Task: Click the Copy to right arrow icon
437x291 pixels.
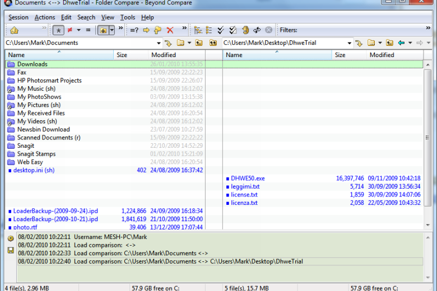Action: coord(146,30)
